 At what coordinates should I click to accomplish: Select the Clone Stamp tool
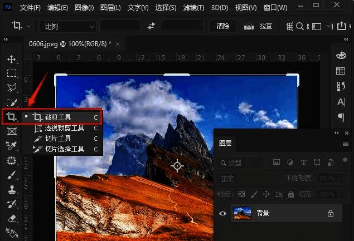tap(12, 189)
